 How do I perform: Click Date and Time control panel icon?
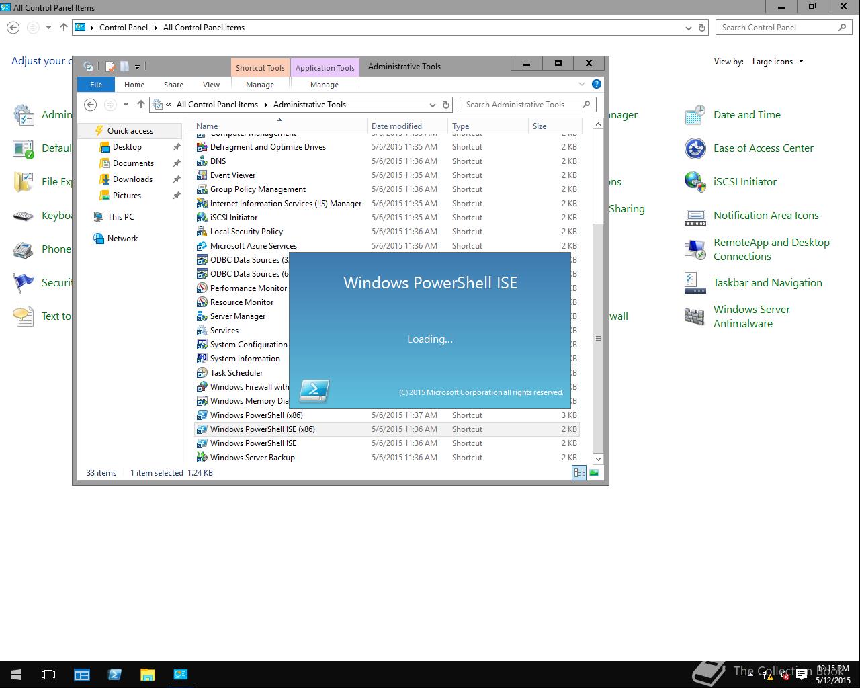[x=695, y=115]
